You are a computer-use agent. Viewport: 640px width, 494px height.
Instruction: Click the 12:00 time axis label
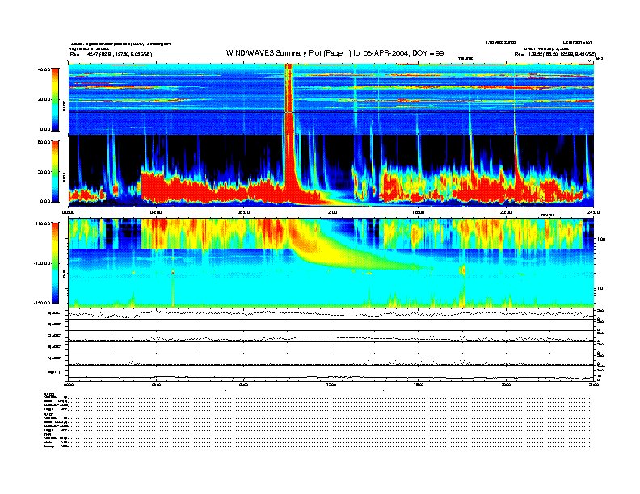click(x=331, y=213)
